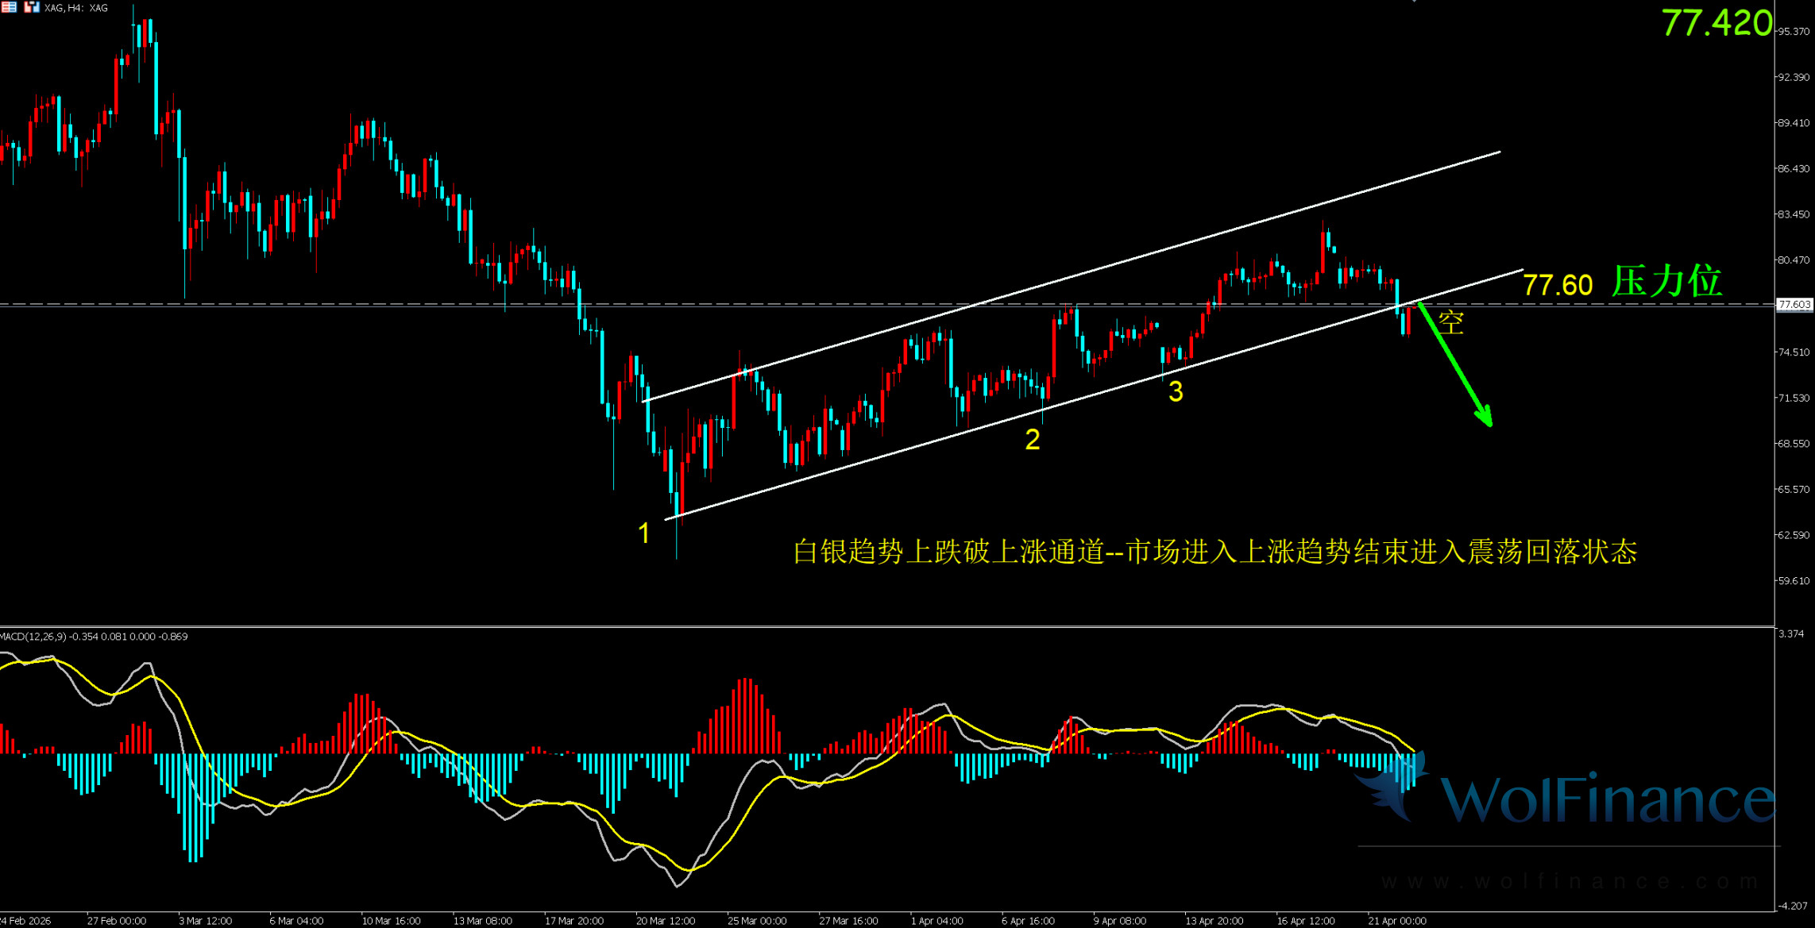Click the 77.60 压力位 resistance label
Viewport: 1815px width, 928px height.
(x=1622, y=283)
